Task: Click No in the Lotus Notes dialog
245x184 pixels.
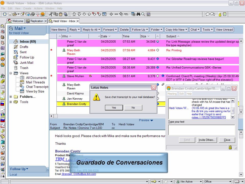Action: pyautogui.click(x=133, y=108)
